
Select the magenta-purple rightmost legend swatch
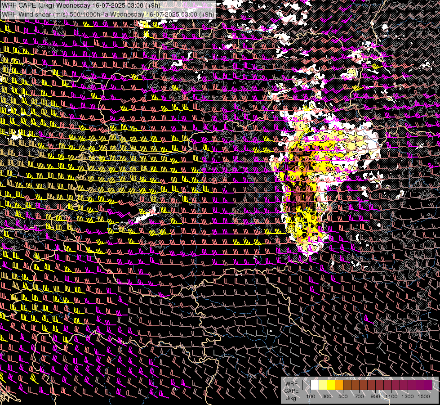pos(428,385)
